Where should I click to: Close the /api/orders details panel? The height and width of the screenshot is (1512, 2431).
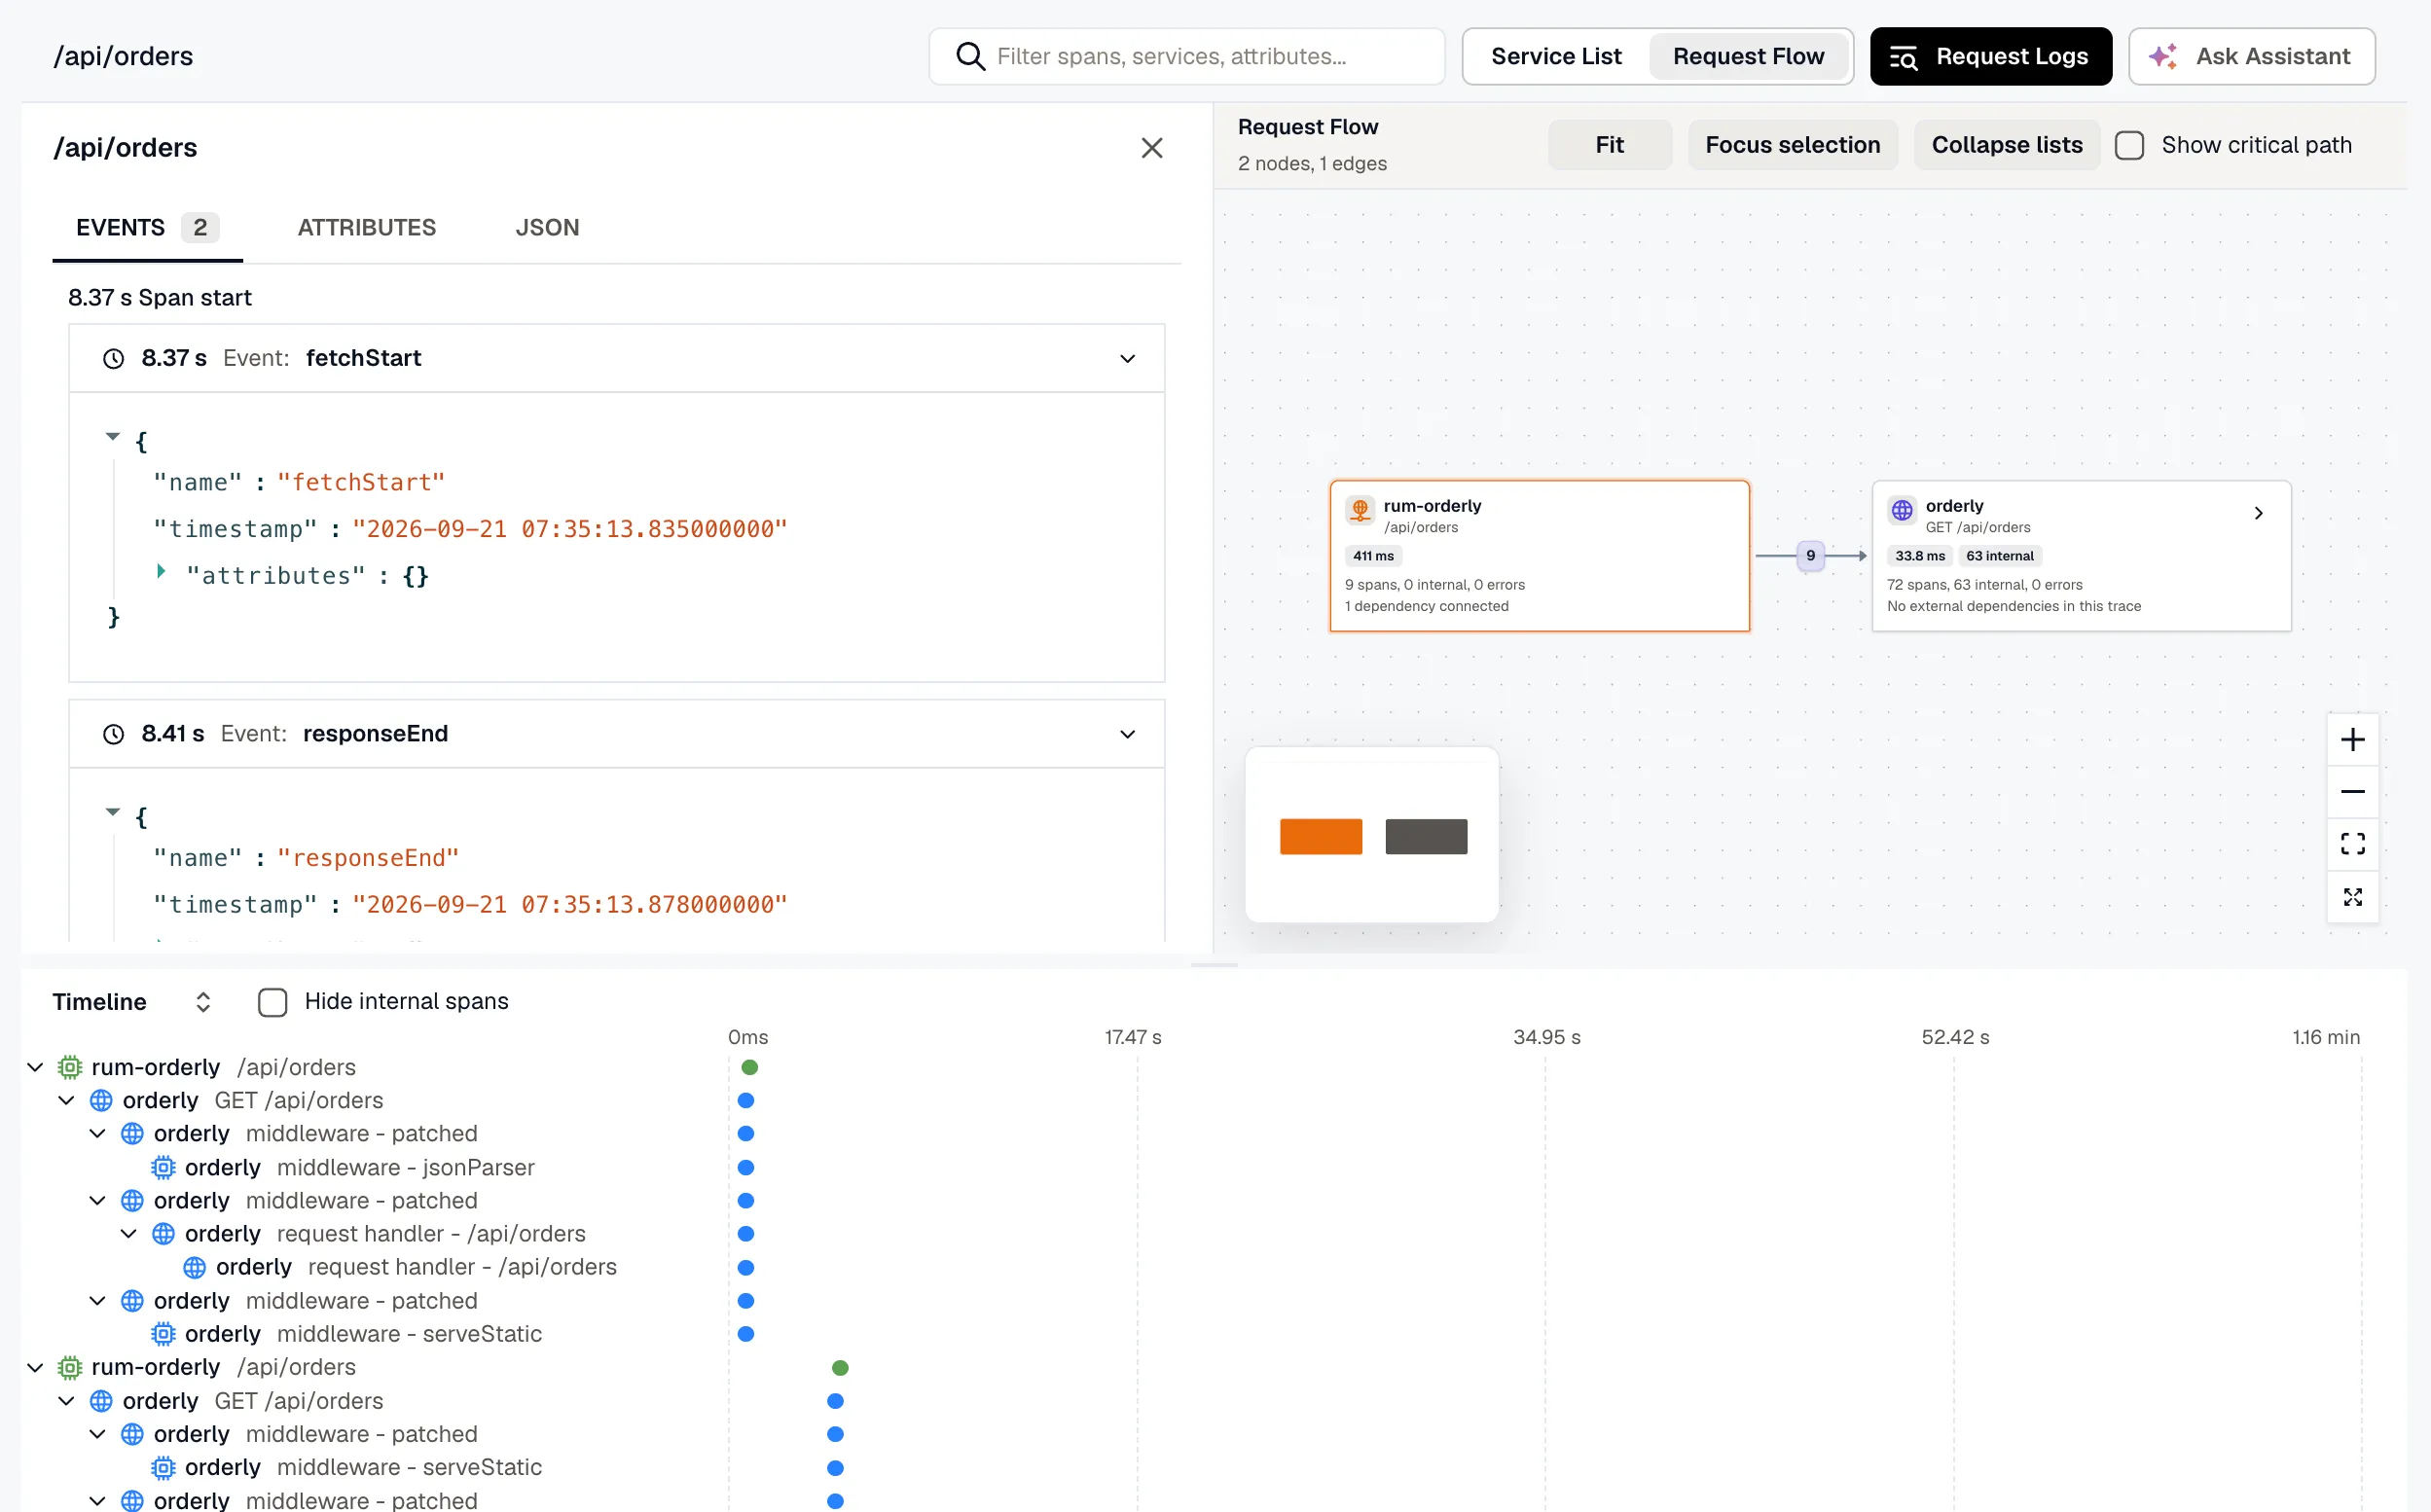coord(1152,148)
